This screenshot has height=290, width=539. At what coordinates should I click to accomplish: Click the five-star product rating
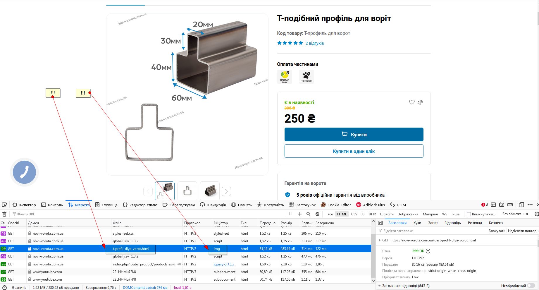point(290,43)
